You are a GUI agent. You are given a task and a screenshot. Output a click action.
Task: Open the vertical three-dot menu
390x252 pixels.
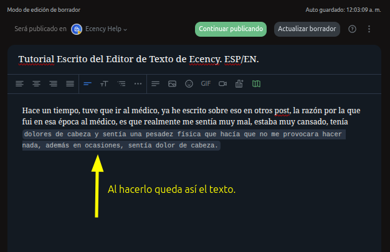coord(369,29)
